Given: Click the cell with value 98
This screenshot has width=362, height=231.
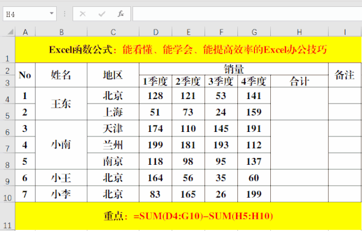Looking at the screenshot, I should (x=189, y=161).
